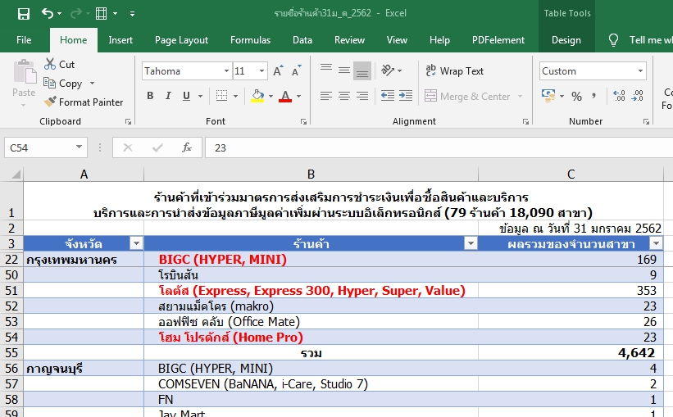
Task: Open the Review tab
Action: point(349,40)
